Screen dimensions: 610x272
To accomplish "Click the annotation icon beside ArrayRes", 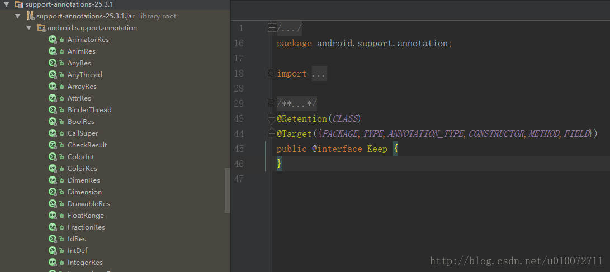I will pyautogui.click(x=53, y=86).
